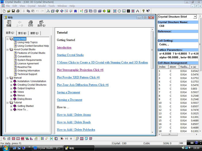This screenshot has height=151, width=202.
Task: Click the context help arrow-question icon
Action: click(148, 11)
